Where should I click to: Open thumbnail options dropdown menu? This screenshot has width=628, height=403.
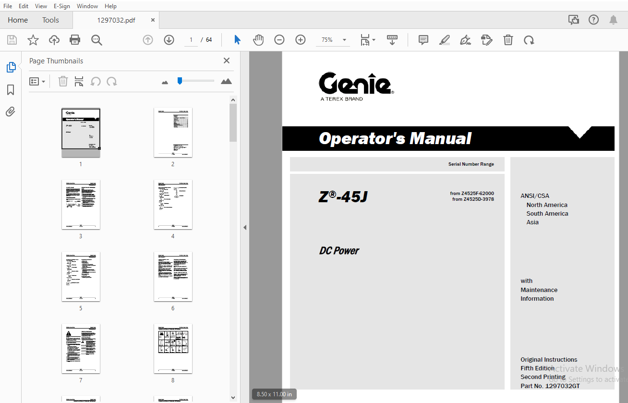[x=37, y=82]
